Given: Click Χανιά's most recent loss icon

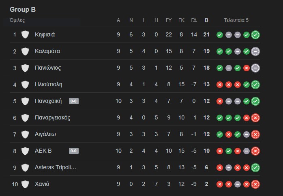Looking at the screenshot, I should pos(255,184).
